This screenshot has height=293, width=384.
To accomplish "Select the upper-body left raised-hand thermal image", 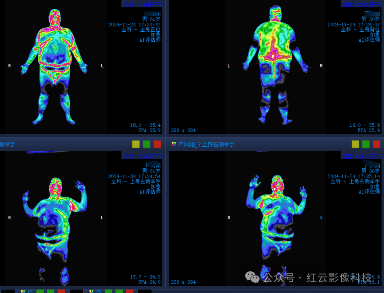I will 55,217.
